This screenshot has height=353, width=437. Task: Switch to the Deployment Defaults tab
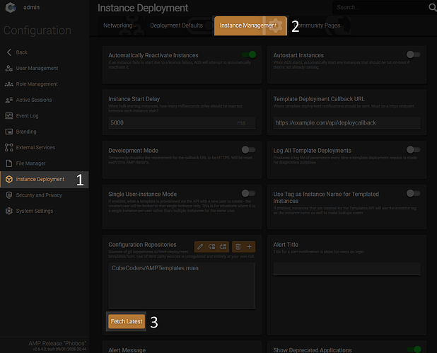coord(176,25)
